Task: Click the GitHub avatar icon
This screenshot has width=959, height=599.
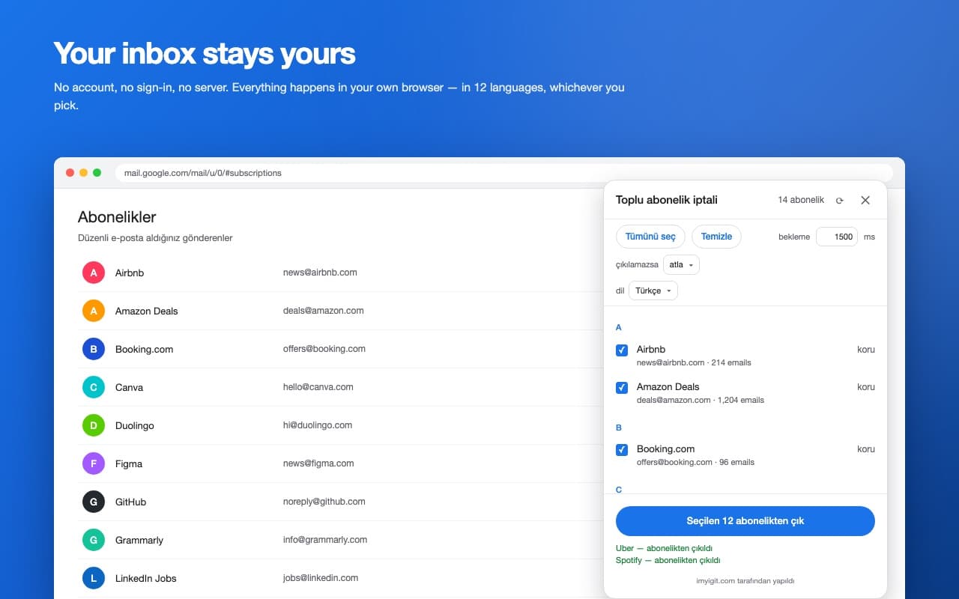Action: click(94, 502)
